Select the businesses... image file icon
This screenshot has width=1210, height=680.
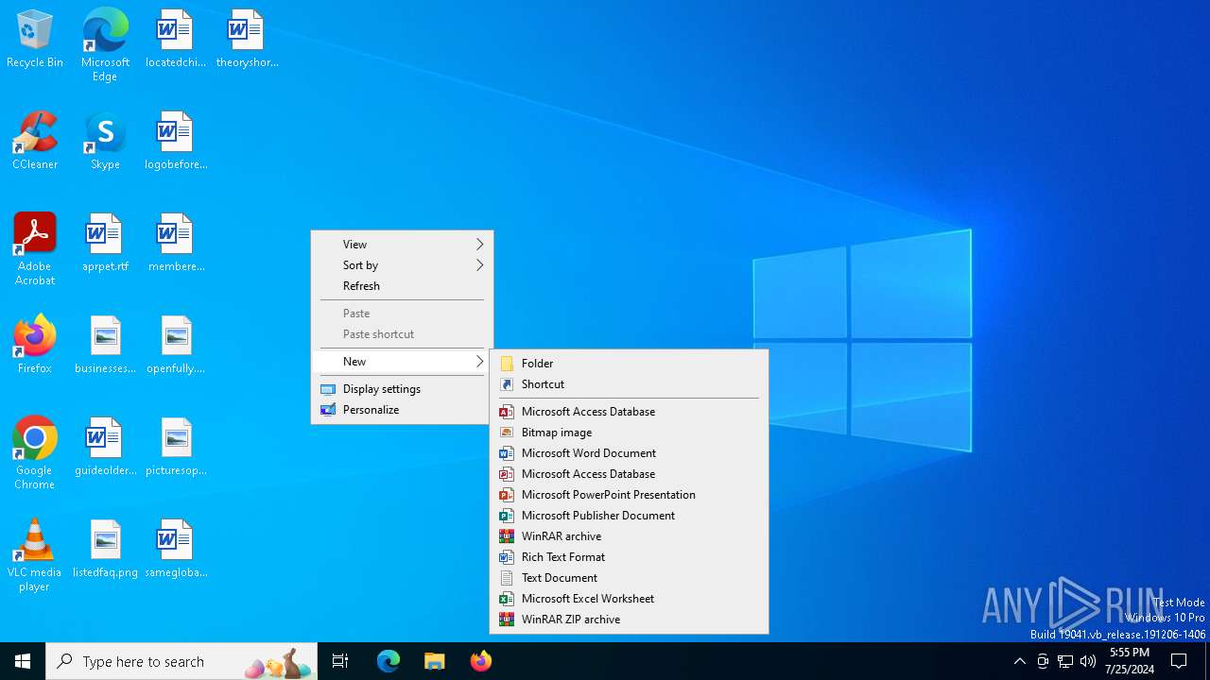tap(105, 346)
